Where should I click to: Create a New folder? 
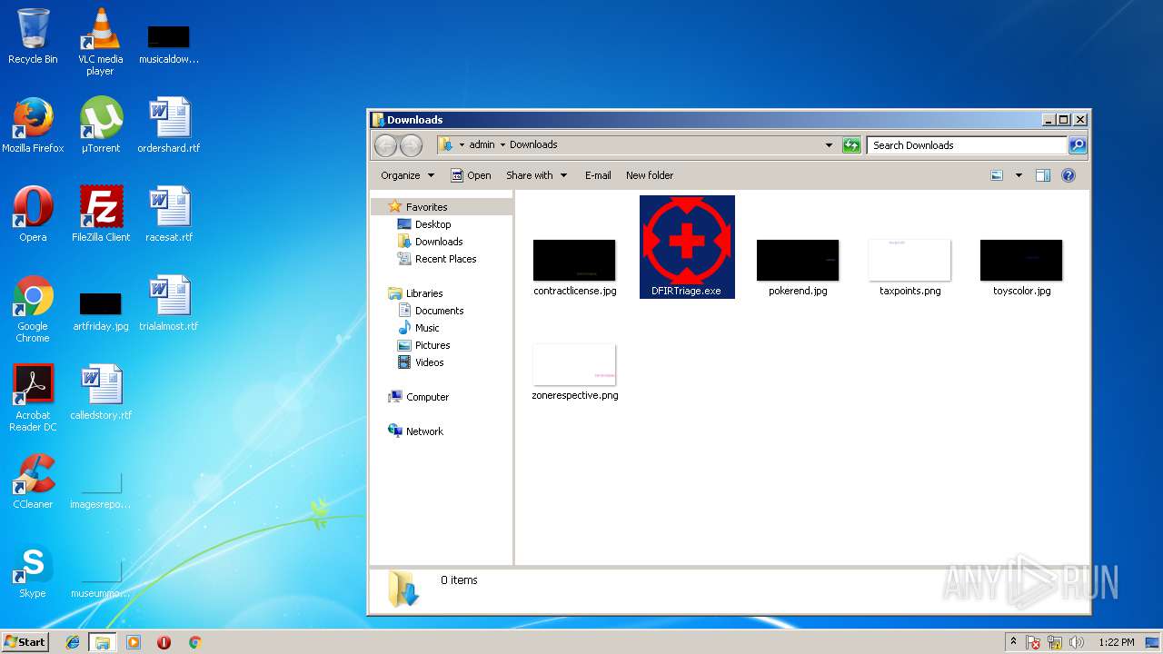(x=650, y=175)
